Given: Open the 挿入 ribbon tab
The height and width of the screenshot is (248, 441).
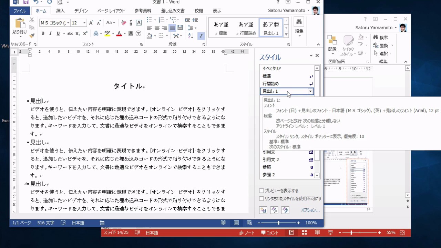Looking at the screenshot, I should click(x=60, y=11).
